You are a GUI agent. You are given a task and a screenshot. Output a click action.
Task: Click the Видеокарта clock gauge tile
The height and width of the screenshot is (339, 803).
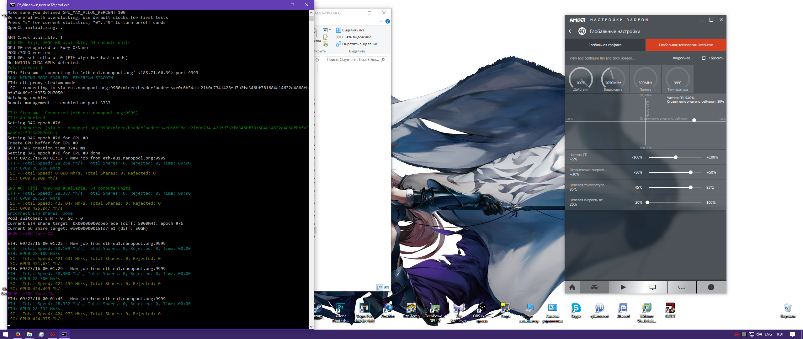(x=613, y=79)
